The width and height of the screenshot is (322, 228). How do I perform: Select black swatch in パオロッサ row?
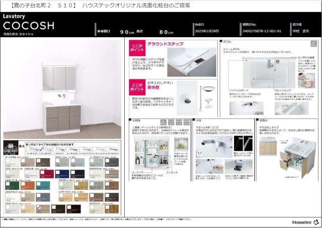click(x=77, y=174)
